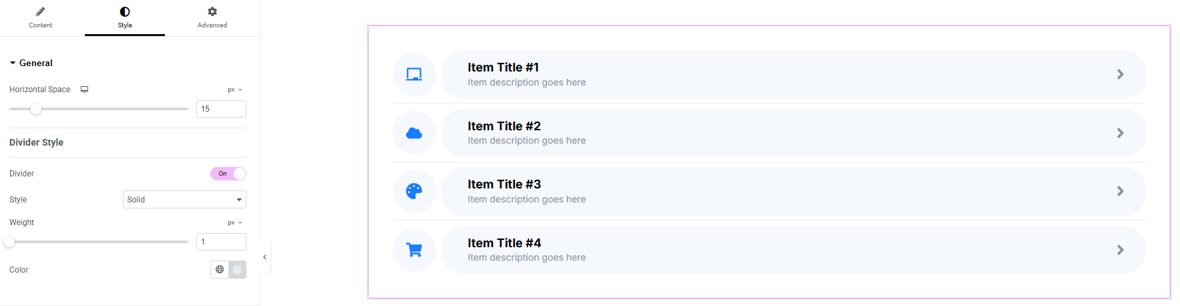Click the responsive device icon next to Horizontal Space
The width and height of the screenshot is (1180, 306).
85,90
